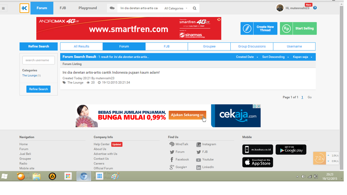The image size is (347, 195).
Task: Click the Kaskus K logo
Action: (24, 8)
